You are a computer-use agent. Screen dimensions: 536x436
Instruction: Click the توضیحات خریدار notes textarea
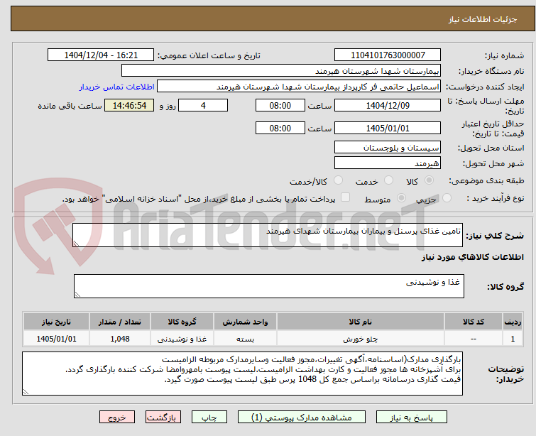click(x=242, y=374)
